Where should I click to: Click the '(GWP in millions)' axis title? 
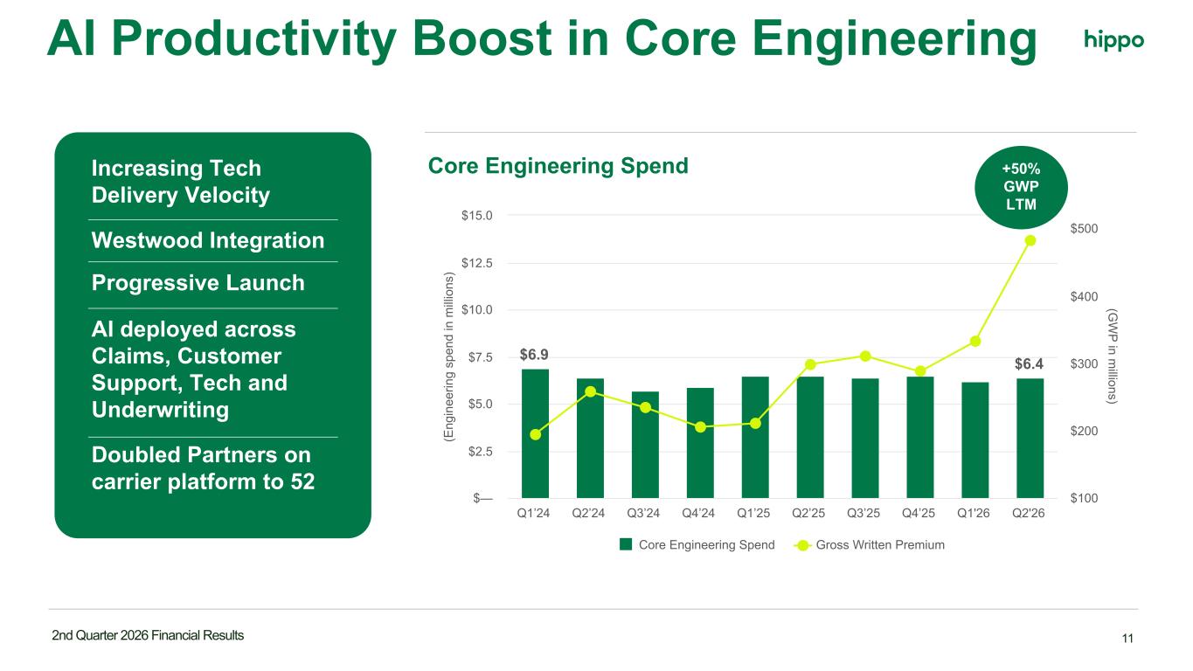[1113, 356]
